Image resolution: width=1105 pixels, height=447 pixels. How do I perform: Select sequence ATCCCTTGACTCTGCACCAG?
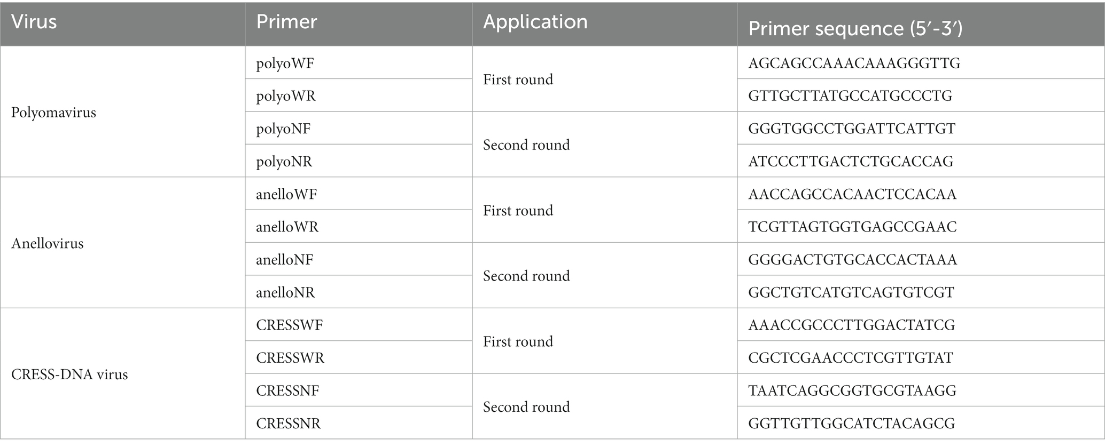(x=851, y=161)
